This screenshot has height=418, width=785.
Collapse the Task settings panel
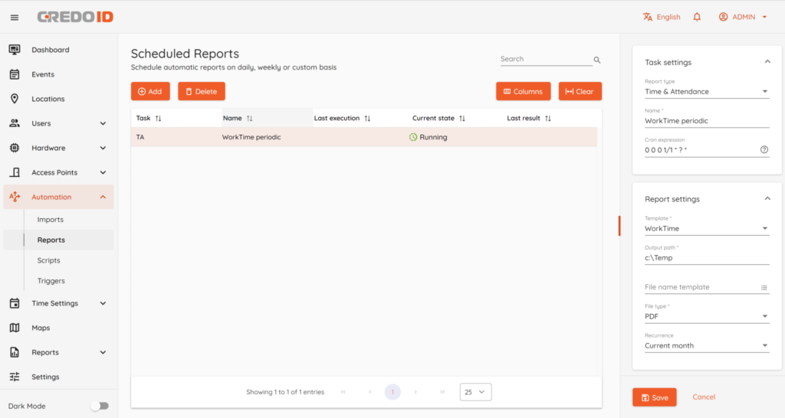[767, 62]
